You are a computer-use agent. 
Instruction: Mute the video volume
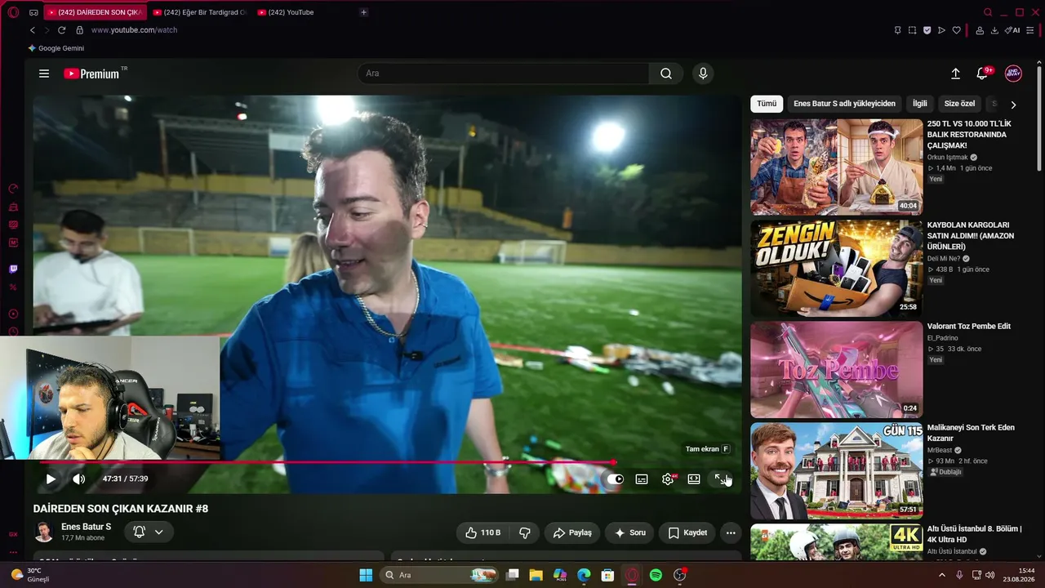79,479
